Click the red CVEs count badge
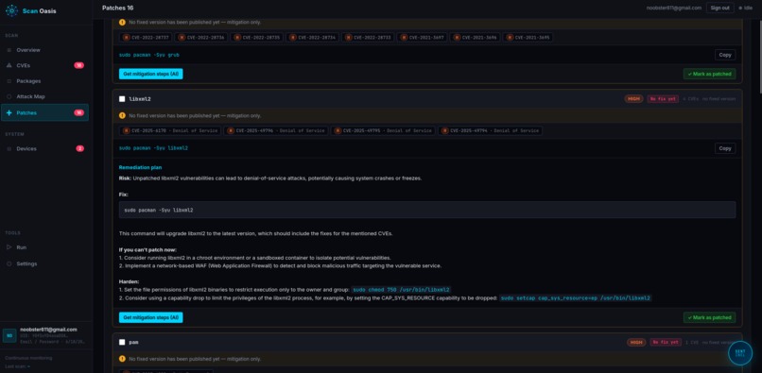Screen dimensions: 762x373 [x=78, y=65]
